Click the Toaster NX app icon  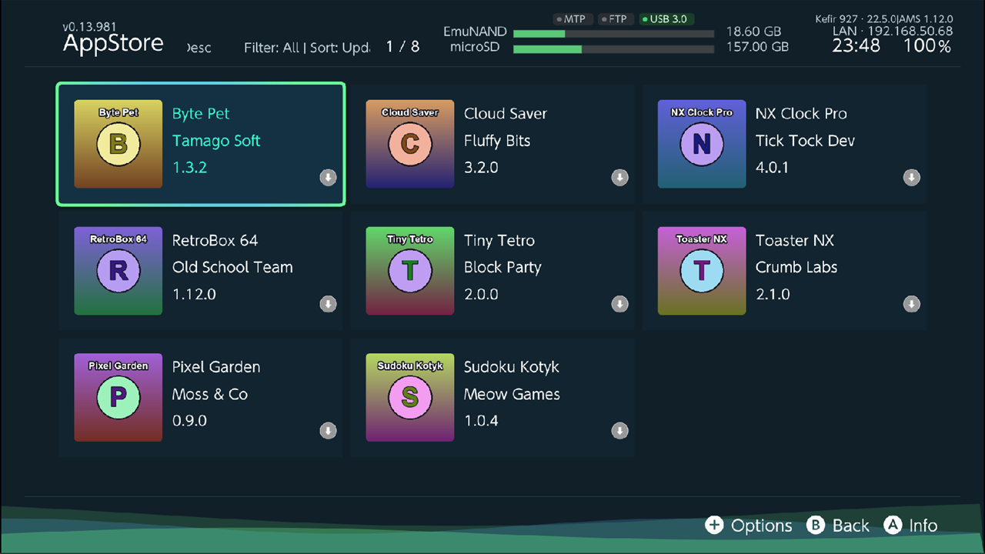[701, 271]
